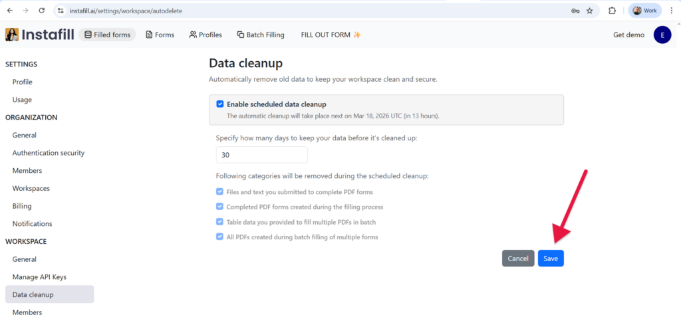Image resolution: width=681 pixels, height=329 pixels.
Task: Open Authentication security settings
Action: 48,153
